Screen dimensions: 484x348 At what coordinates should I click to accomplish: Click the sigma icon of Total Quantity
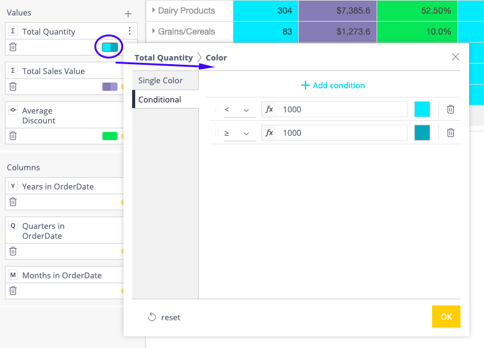click(x=13, y=31)
